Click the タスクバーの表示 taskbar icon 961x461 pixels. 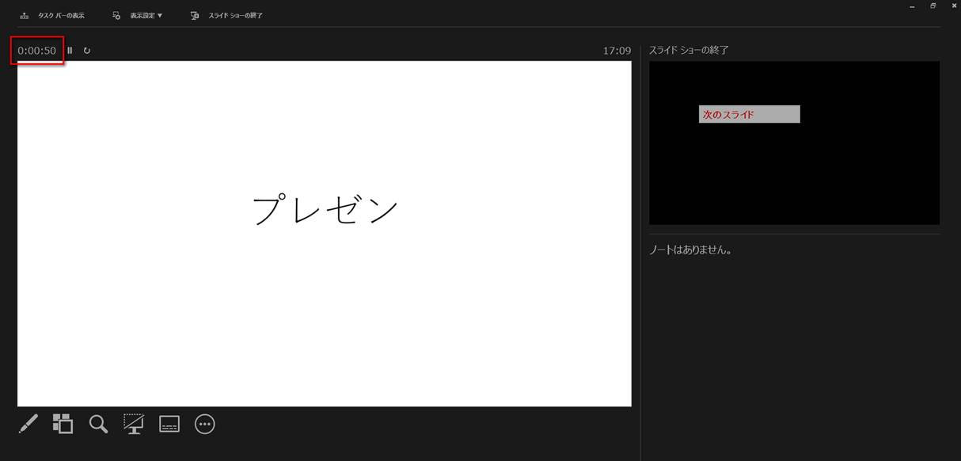click(x=25, y=14)
